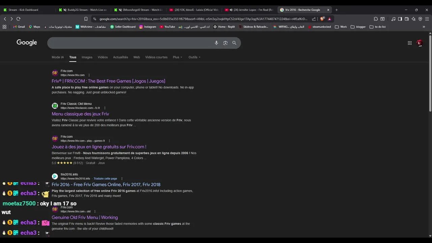
Task: Bookmark this page via bookmark icon
Action: tap(86, 19)
